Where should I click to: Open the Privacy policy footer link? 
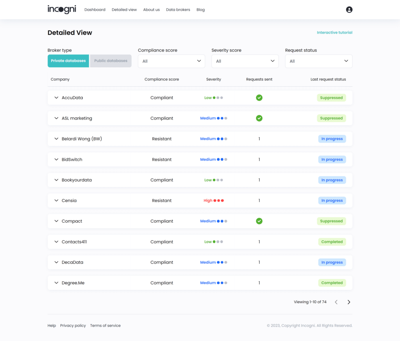tap(73, 325)
